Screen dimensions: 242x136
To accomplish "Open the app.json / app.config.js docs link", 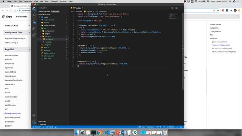I will click(15, 39).
